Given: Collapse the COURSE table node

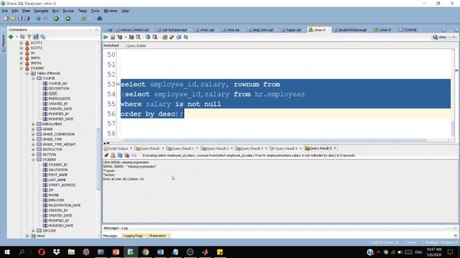Looking at the screenshot, I should [33, 78].
